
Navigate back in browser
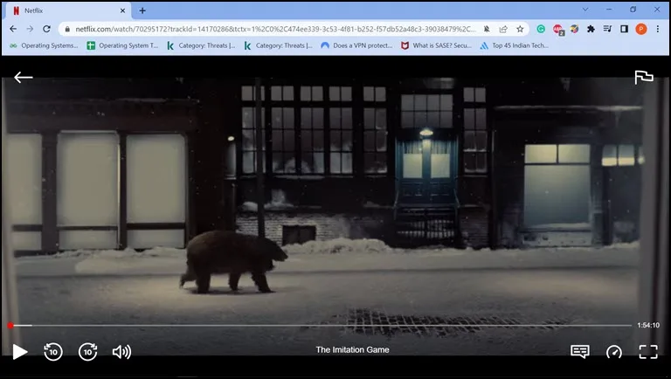tap(13, 29)
